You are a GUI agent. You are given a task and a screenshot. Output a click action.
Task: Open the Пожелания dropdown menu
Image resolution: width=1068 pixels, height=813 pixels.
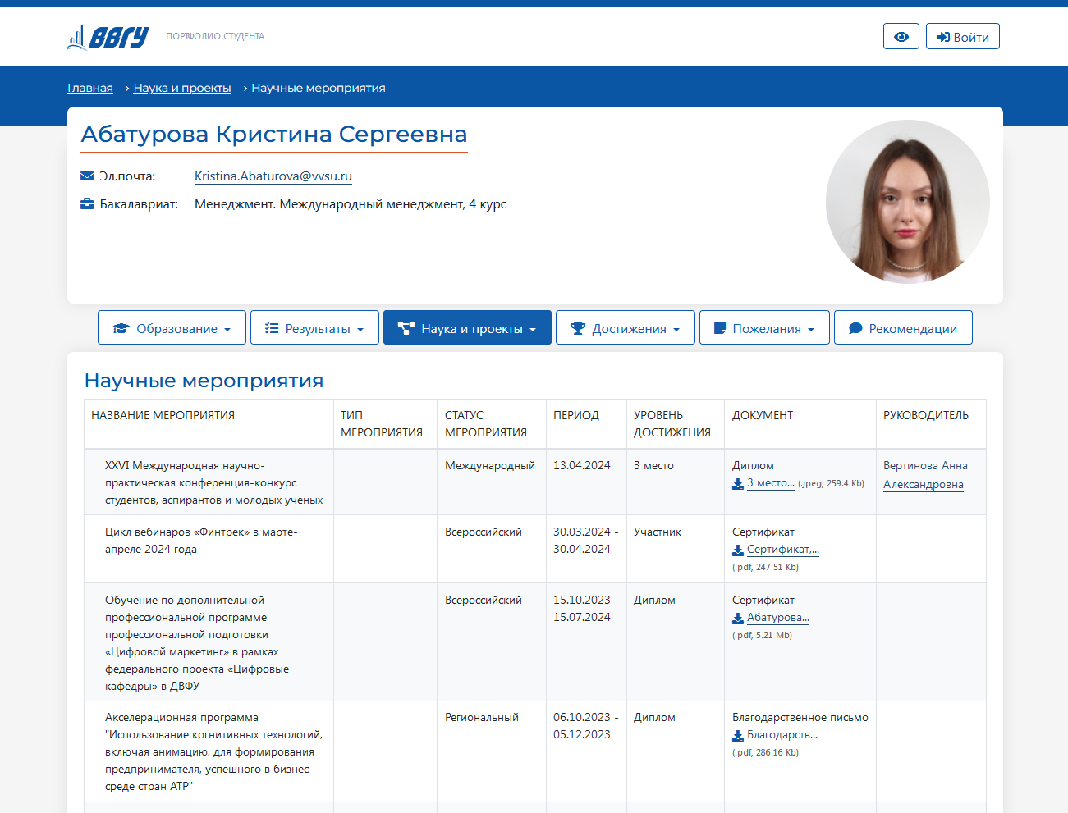pyautogui.click(x=764, y=328)
